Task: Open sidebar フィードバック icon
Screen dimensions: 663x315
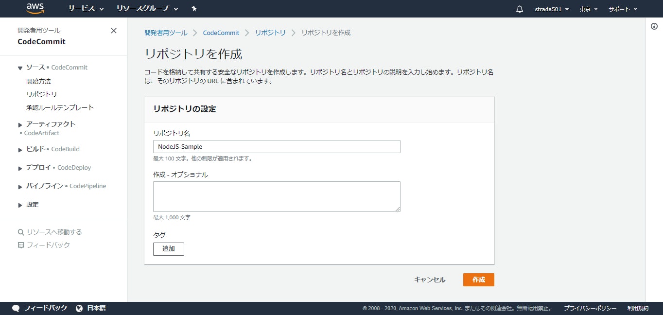Action: tap(20, 245)
